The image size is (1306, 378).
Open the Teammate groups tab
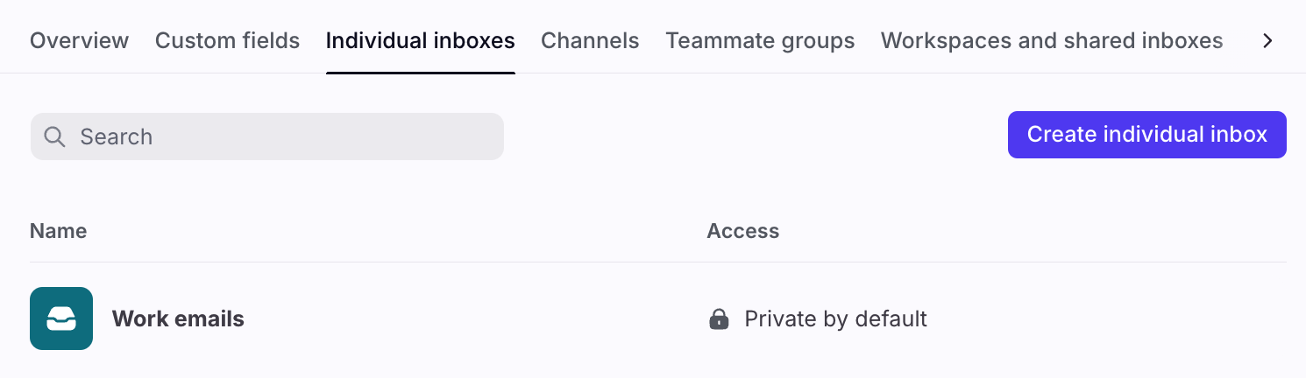click(x=760, y=40)
